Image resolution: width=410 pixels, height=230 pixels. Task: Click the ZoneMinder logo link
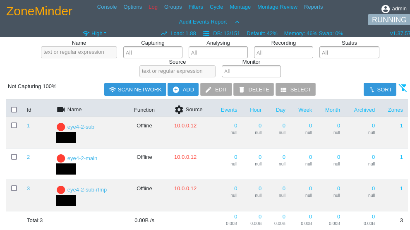click(x=39, y=11)
